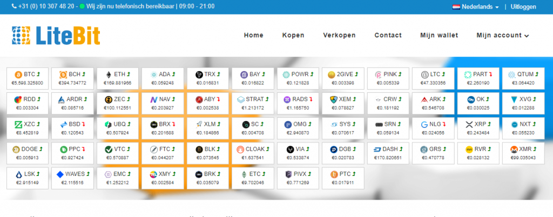The width and height of the screenshot is (553, 217).
Task: Click the GRS coin label
Action: click(435, 149)
